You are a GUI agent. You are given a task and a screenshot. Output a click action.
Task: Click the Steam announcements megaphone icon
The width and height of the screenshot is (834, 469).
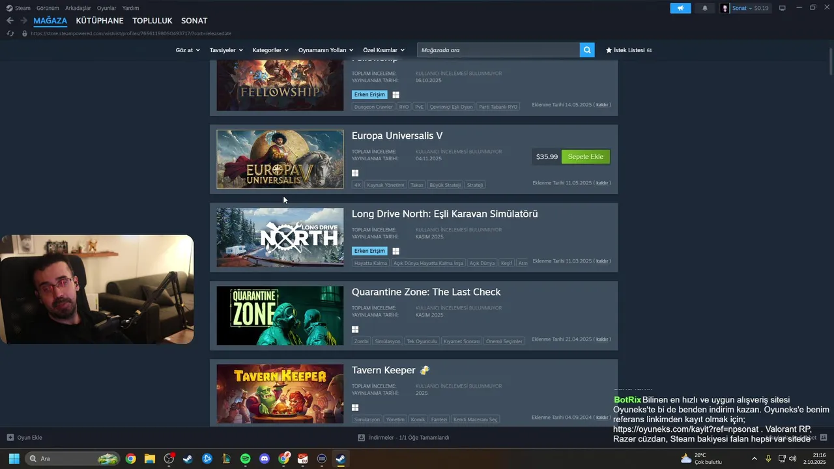(680, 8)
